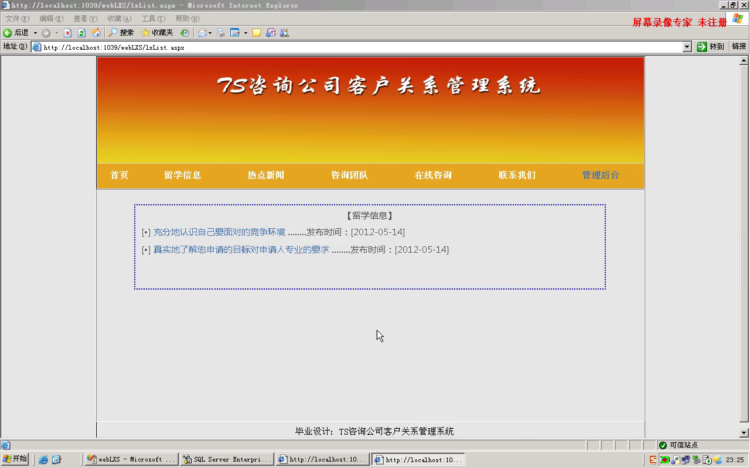Go to 首页 in the navigation bar
This screenshot has height=468, width=750.
[x=120, y=175]
